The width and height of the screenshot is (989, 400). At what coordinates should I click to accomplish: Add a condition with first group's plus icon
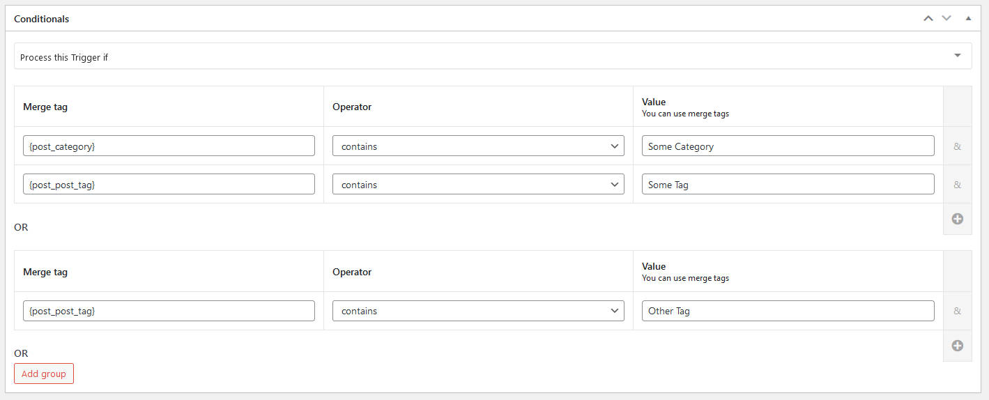coord(957,219)
